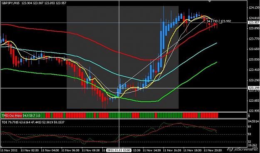Select the horizontal line price label 123.199

[253, 88]
